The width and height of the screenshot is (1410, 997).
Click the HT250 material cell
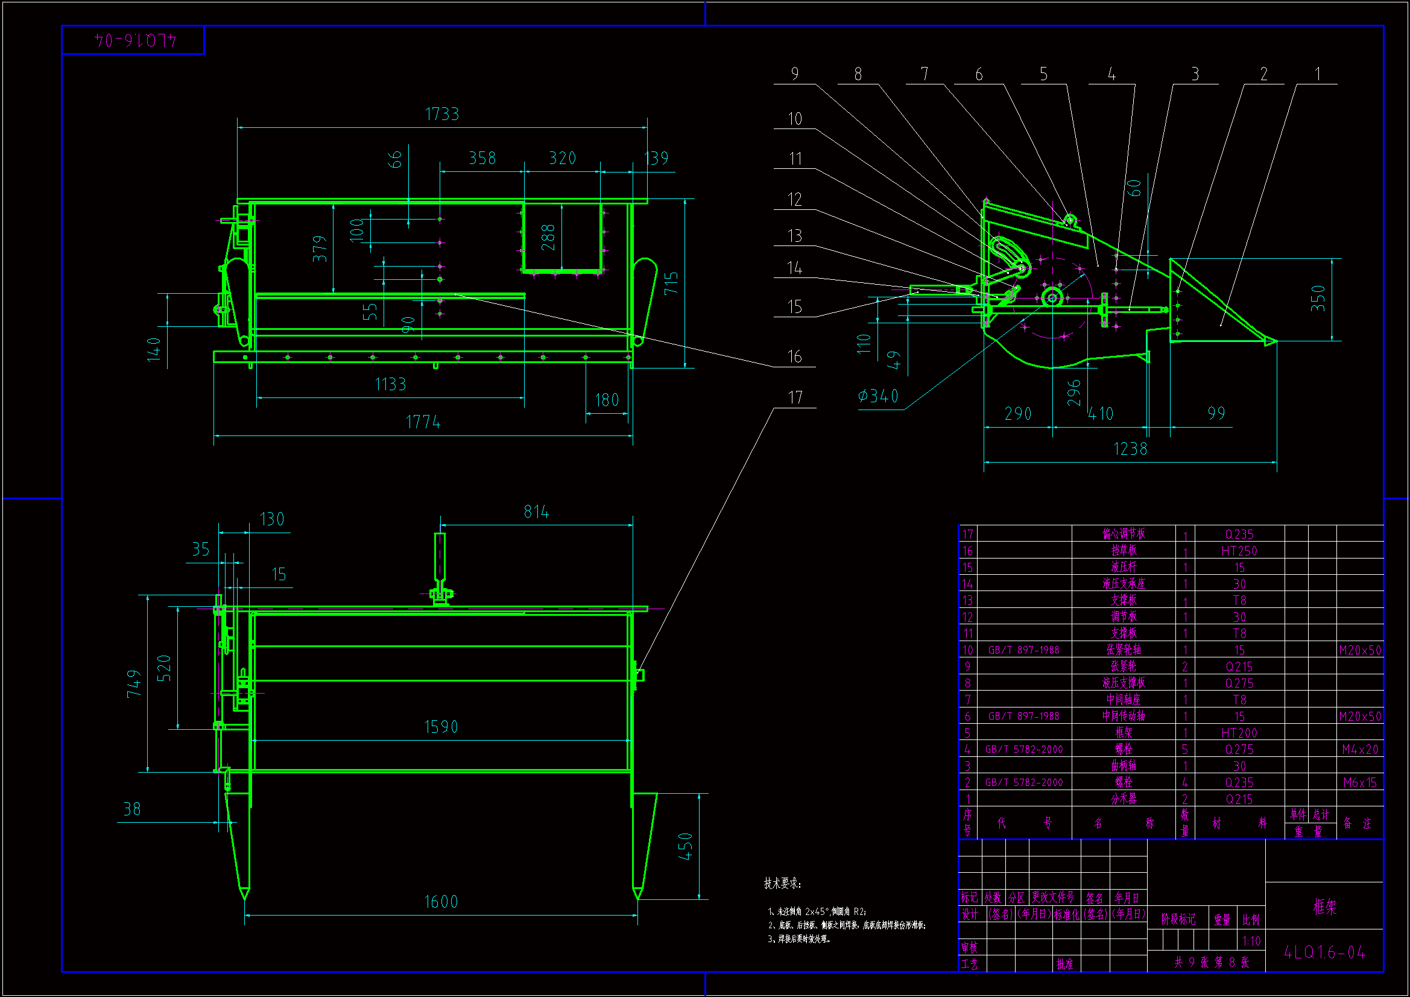(1239, 551)
